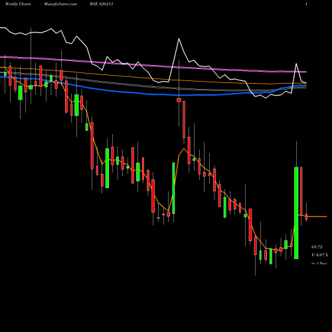Click the "in 1 Days" text
332x332 pixels.
click(319, 264)
